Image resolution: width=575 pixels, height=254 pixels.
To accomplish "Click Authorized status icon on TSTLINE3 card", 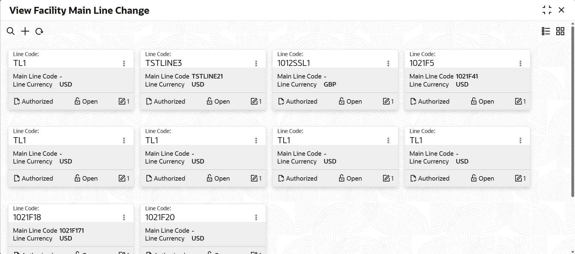I will click(x=149, y=102).
